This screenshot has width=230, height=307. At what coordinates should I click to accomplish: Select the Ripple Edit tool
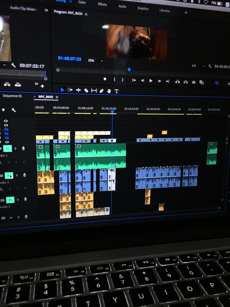tap(78, 90)
